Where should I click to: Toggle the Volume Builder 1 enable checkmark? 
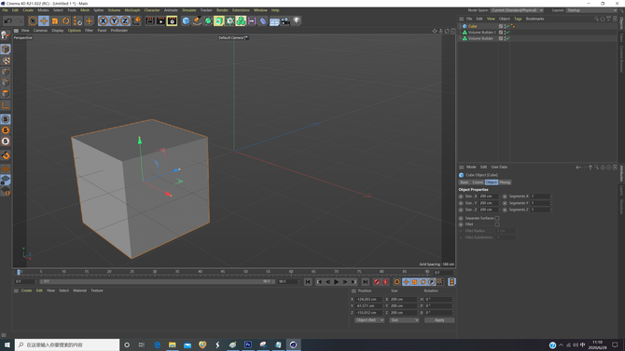(x=507, y=33)
